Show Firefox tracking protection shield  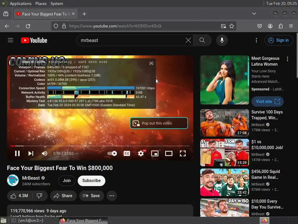click(x=56, y=26)
